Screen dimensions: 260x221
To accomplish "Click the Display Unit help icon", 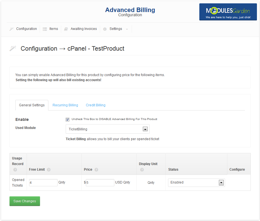I will point(142,170).
